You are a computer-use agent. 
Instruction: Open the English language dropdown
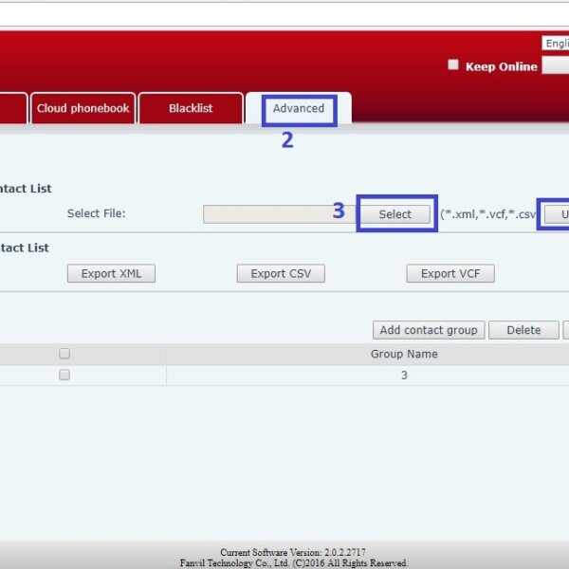click(x=556, y=44)
